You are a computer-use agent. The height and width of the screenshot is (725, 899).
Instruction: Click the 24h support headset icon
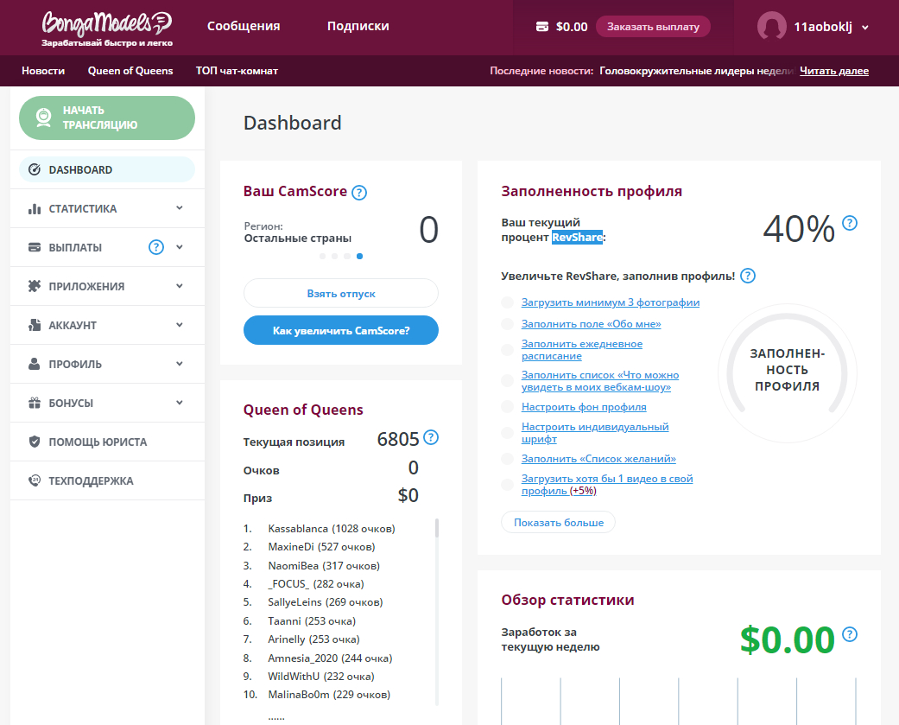(35, 480)
